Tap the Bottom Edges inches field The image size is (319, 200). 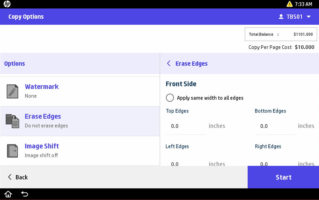click(275, 126)
